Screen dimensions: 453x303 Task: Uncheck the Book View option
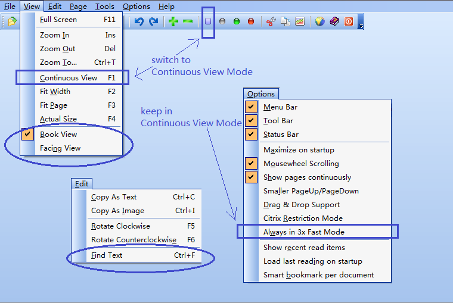pyautogui.click(x=60, y=135)
